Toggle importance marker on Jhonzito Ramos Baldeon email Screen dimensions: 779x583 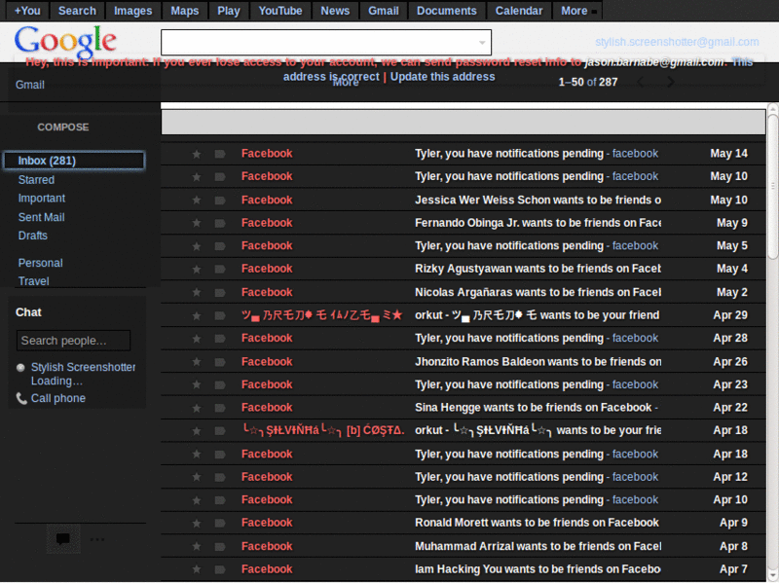click(220, 362)
